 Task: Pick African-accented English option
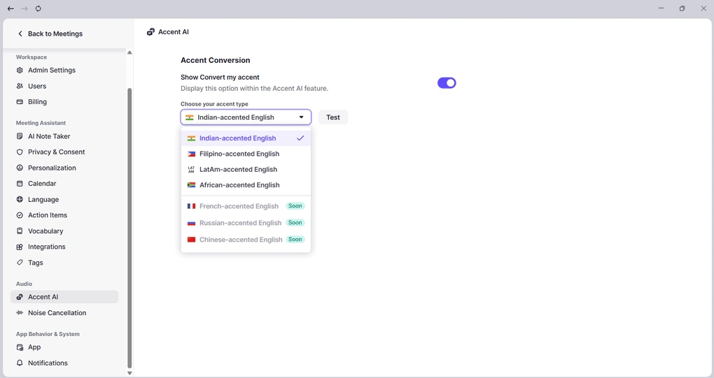pos(246,185)
